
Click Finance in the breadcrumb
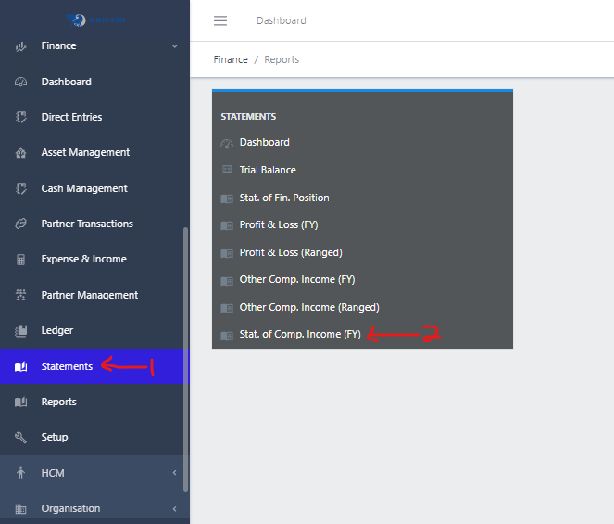pyautogui.click(x=231, y=59)
